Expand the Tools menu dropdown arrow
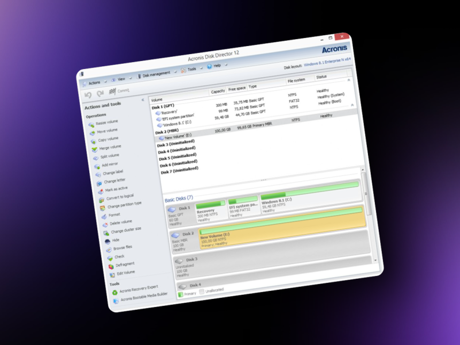Viewport: 460px width, 345px height. [201, 68]
